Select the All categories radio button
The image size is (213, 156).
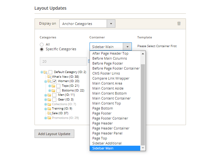pos(42,45)
